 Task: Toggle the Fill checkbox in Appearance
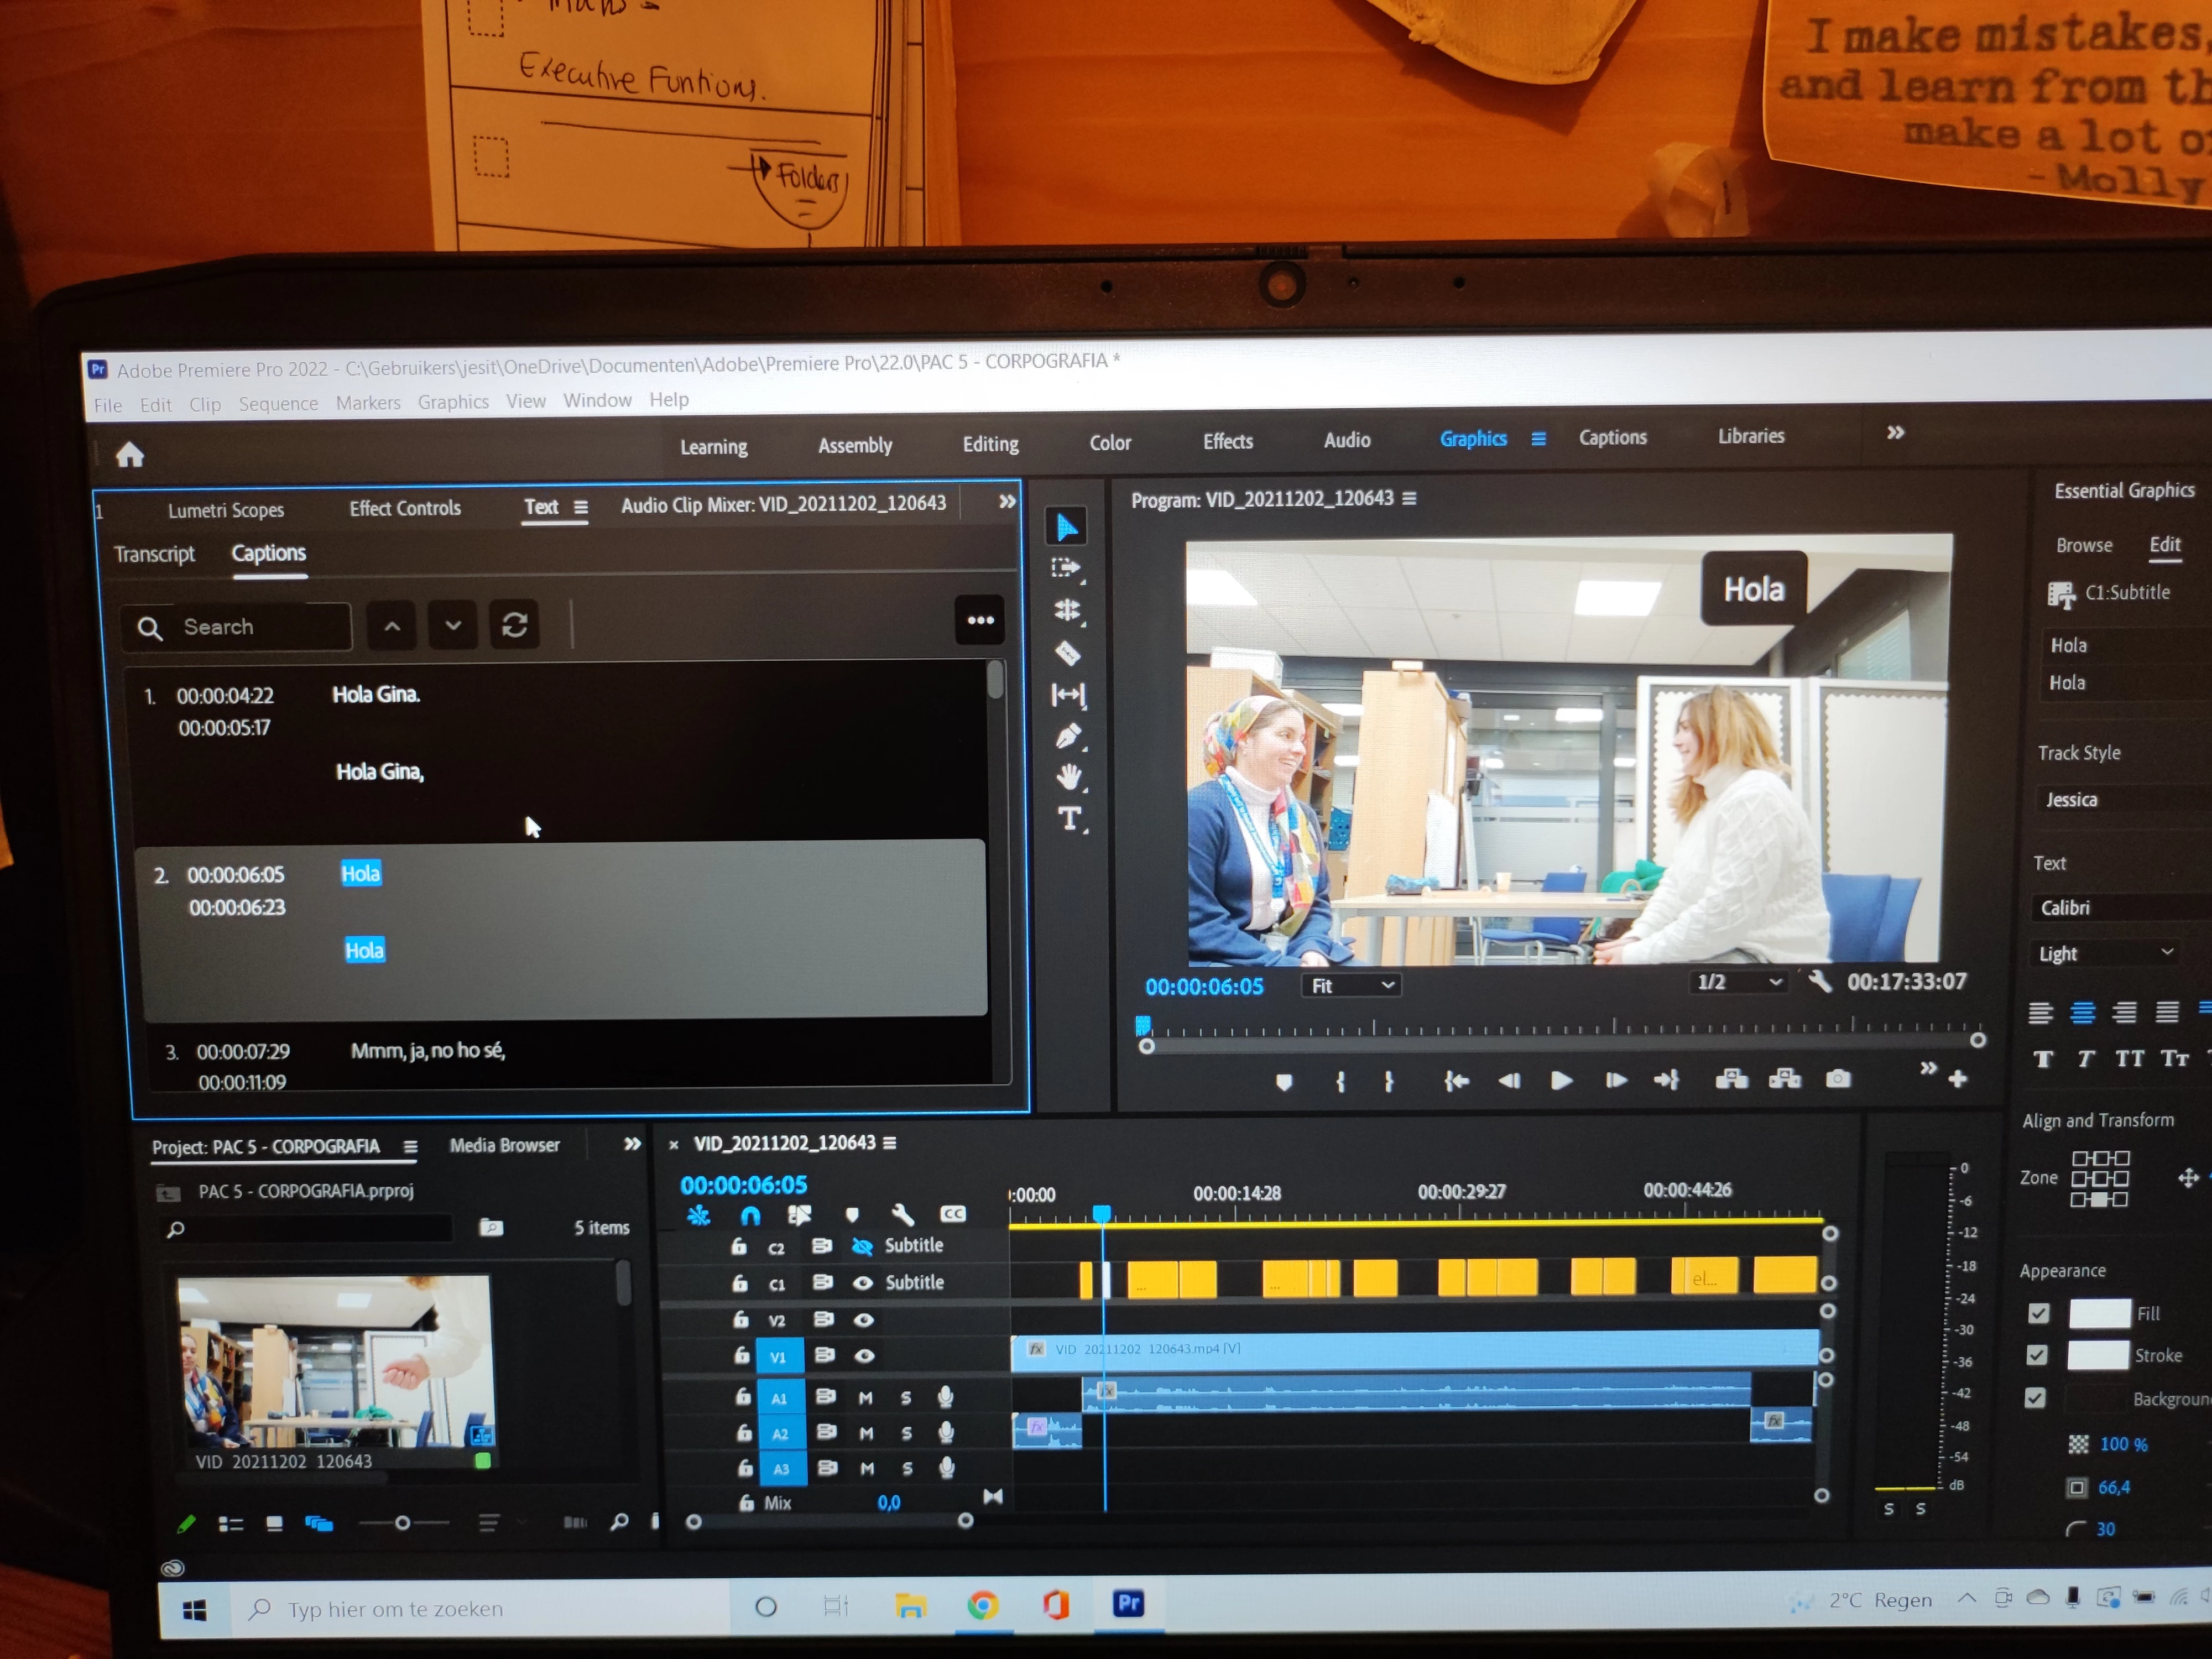pyautogui.click(x=2038, y=1313)
